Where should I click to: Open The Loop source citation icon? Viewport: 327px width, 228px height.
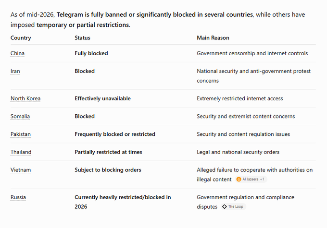[x=225, y=206]
